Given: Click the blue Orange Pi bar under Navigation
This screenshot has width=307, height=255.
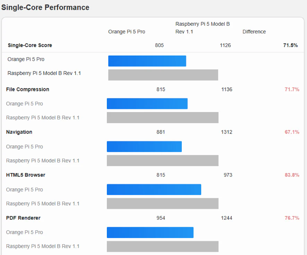Looking at the screenshot, I should (144, 146).
